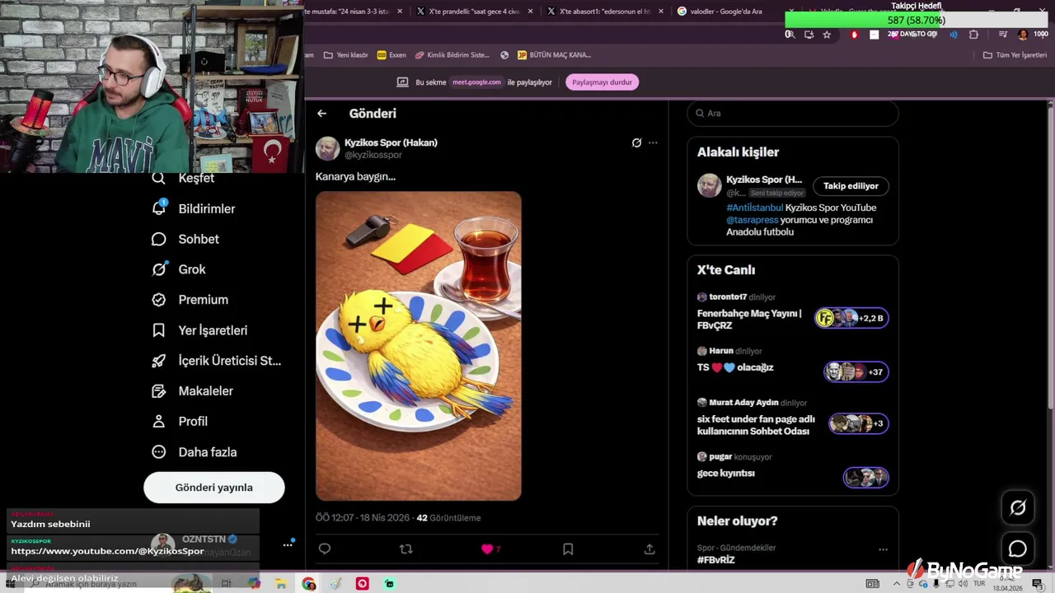The width and height of the screenshot is (1055, 593).
Task: Switch to X'te abasort1 browser tab
Action: tap(606, 12)
